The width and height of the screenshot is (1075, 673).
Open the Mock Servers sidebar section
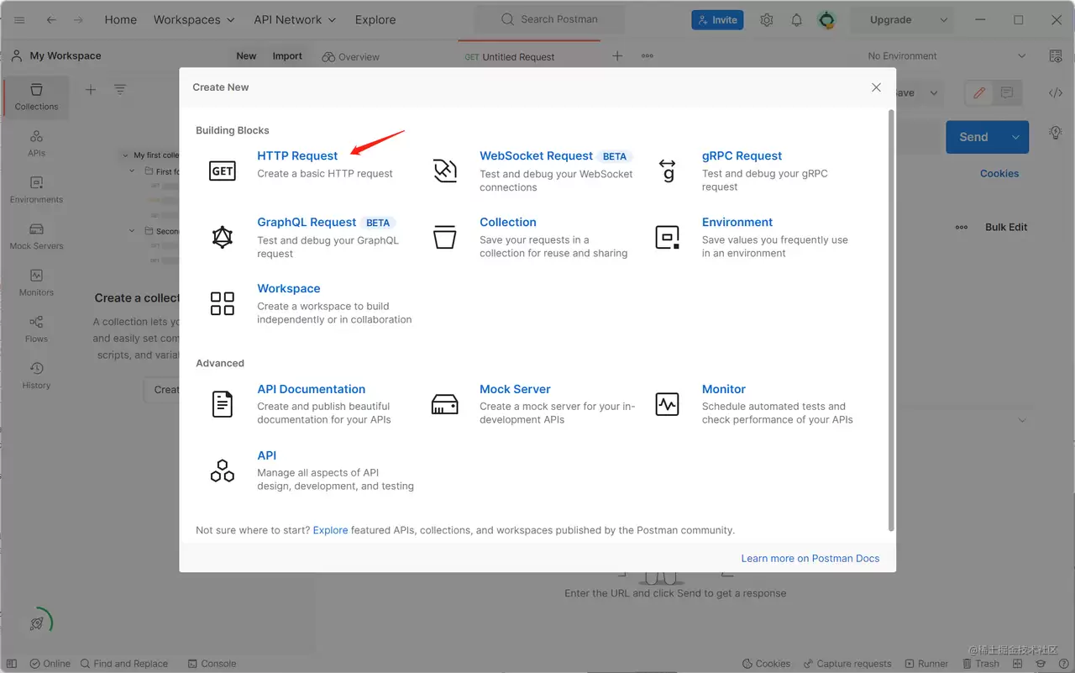click(36, 236)
